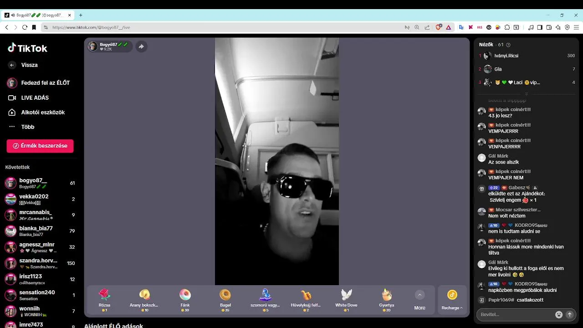583x328 pixels.
Task: Open Fedezd fel az ÉLŐT
Action: coord(39,83)
